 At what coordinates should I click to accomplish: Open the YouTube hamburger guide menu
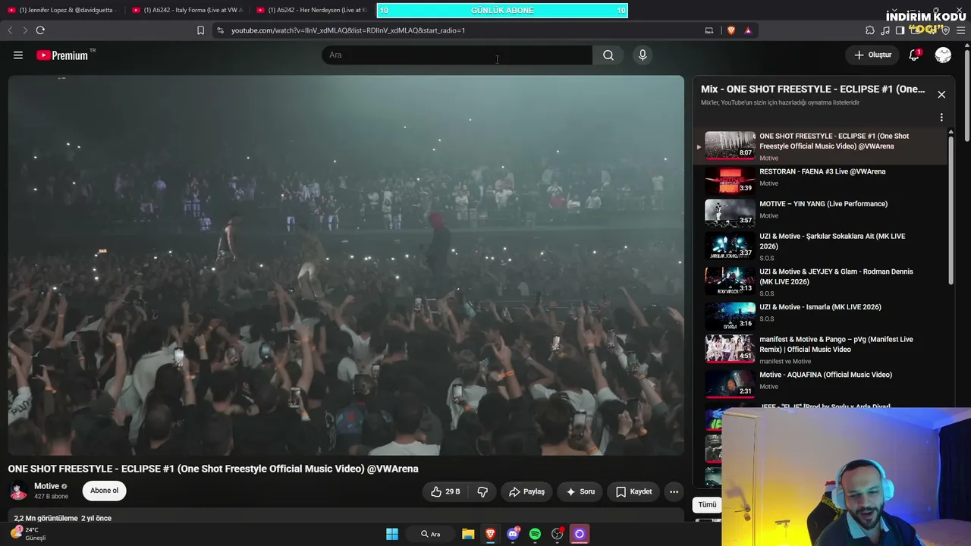[x=18, y=55]
